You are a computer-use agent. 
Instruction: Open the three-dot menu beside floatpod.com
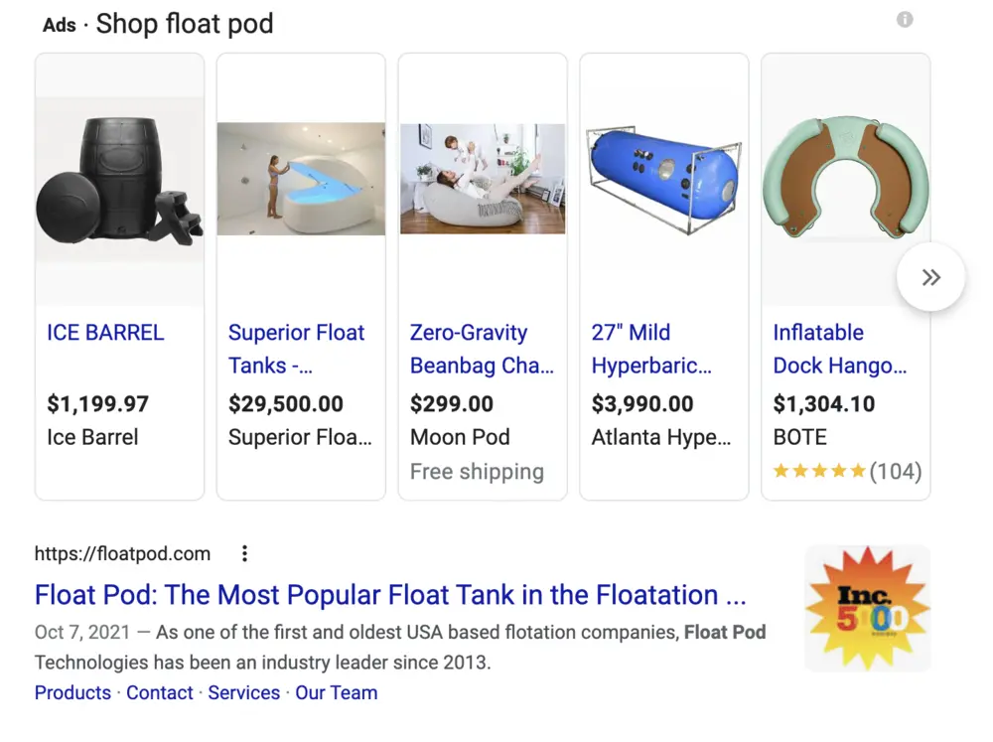point(244,553)
